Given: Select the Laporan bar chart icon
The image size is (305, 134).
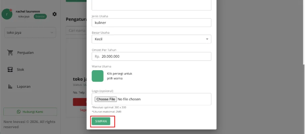Looking at the screenshot, I should [10, 86].
